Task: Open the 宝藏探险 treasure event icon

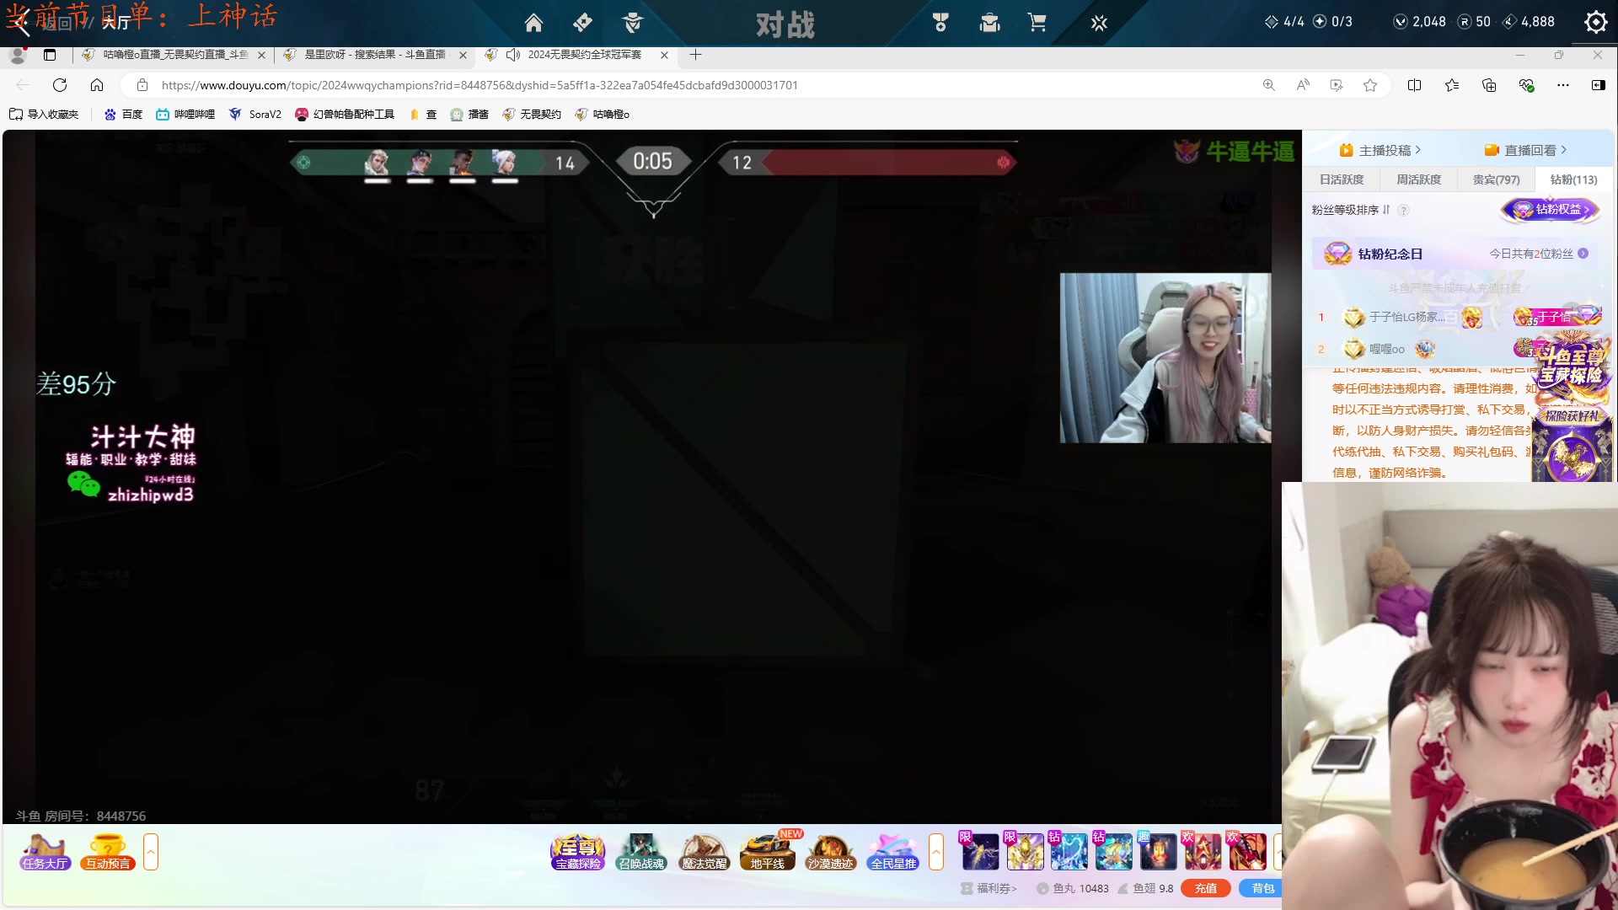Action: click(x=577, y=852)
